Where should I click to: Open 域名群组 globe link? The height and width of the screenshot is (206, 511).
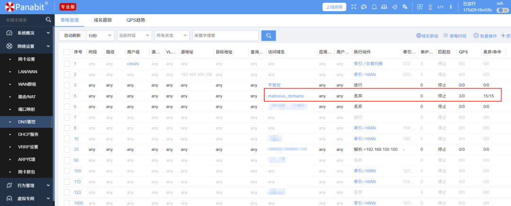click(427, 36)
